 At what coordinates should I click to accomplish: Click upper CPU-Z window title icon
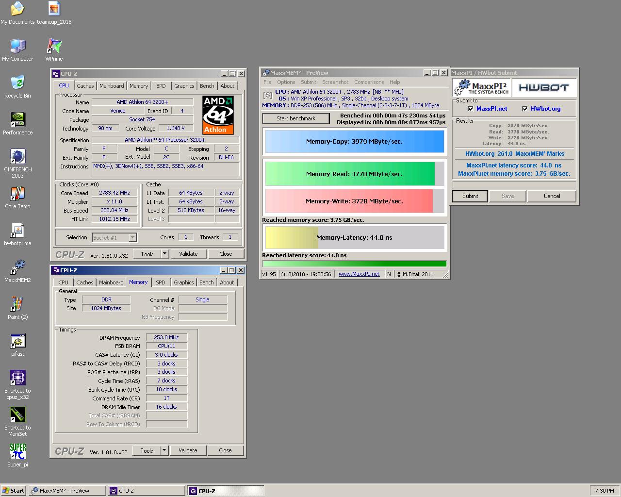pyautogui.click(x=56, y=74)
